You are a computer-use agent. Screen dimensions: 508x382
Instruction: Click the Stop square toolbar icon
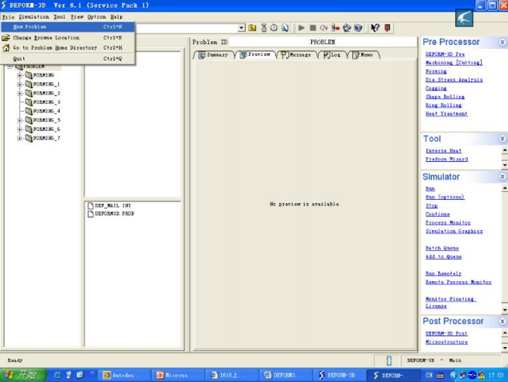[313, 28]
